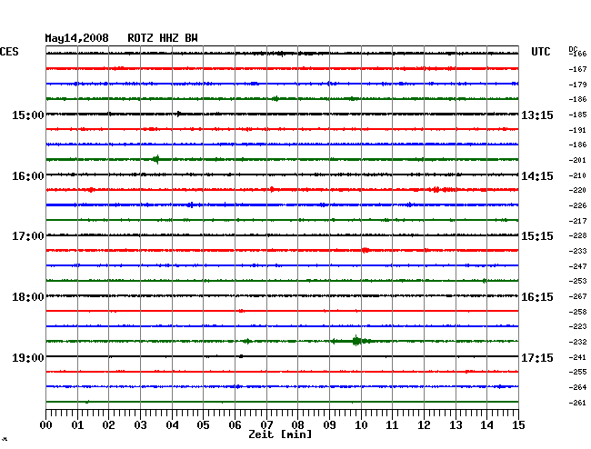Click minute label 00 on the time axis

46,425
